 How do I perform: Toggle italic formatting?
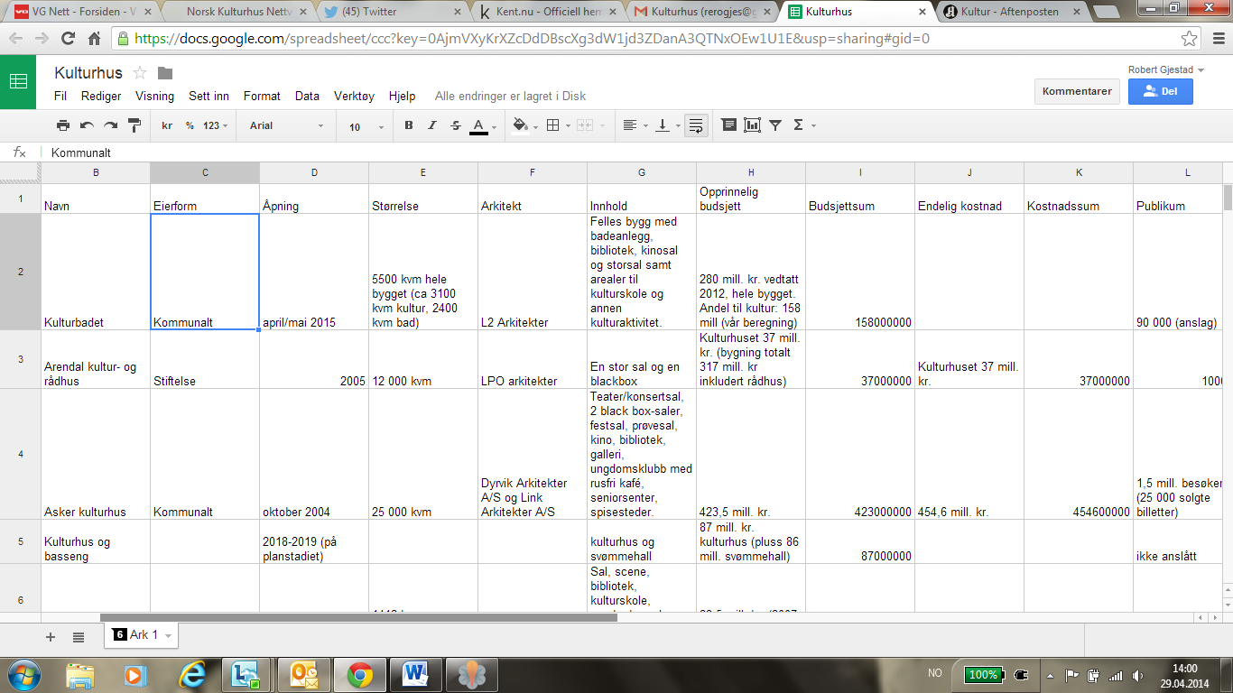(x=432, y=125)
